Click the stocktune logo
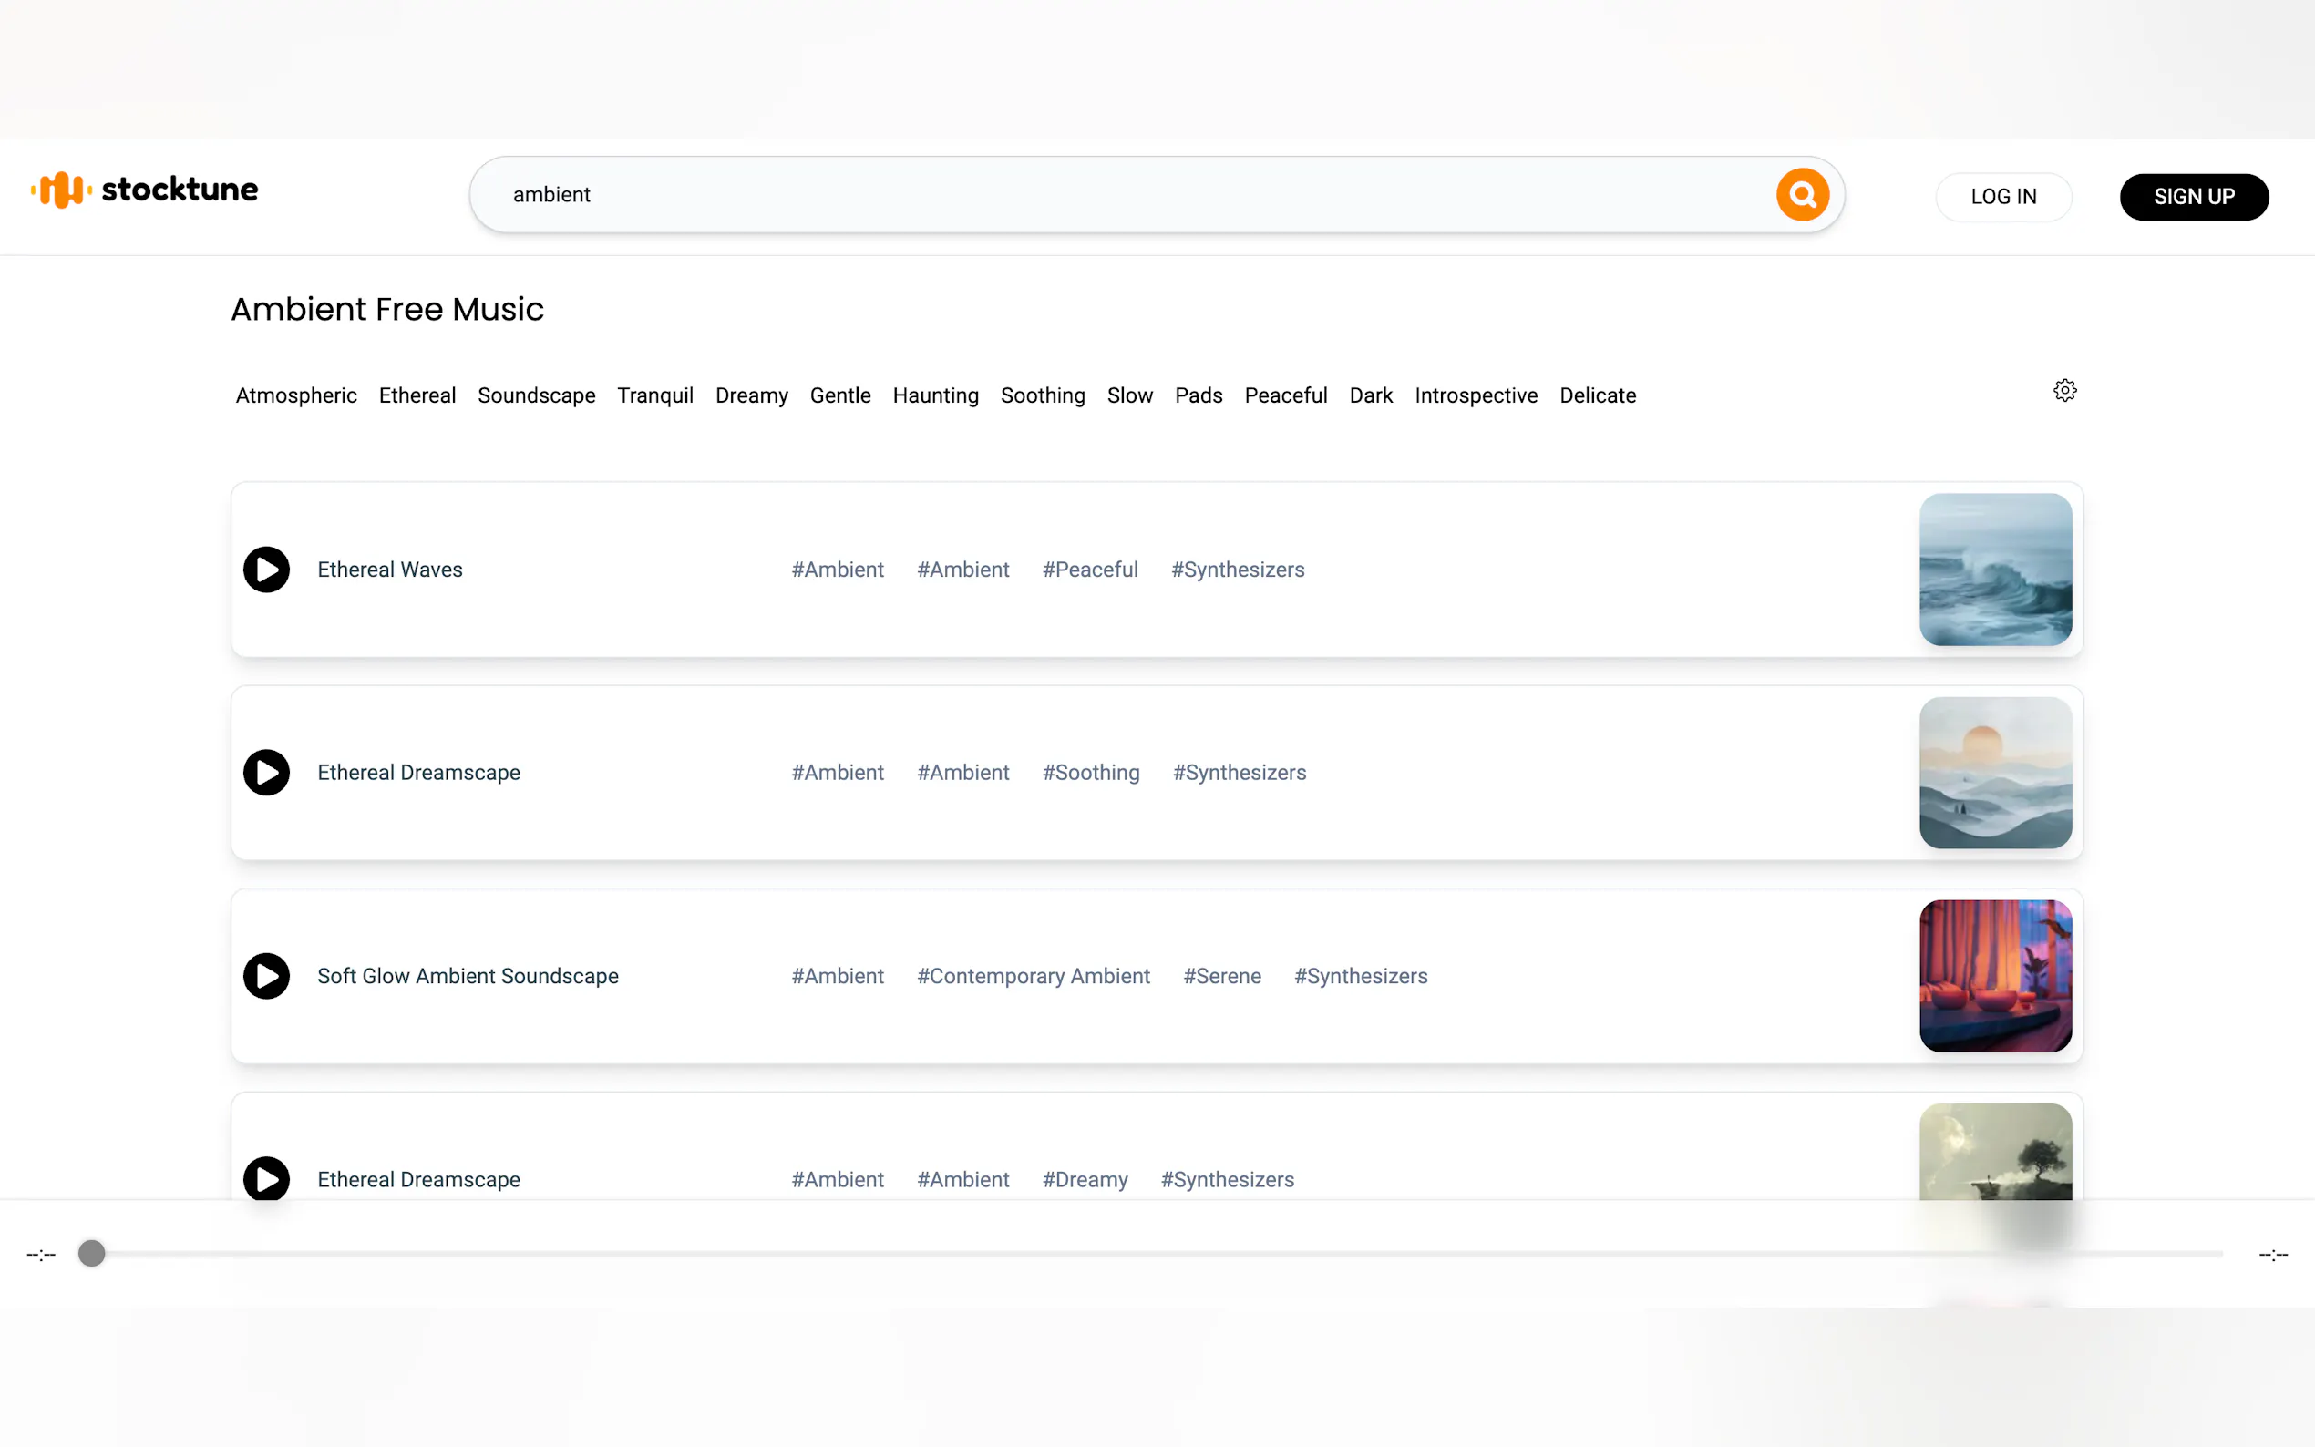This screenshot has width=2315, height=1447. 145,190
